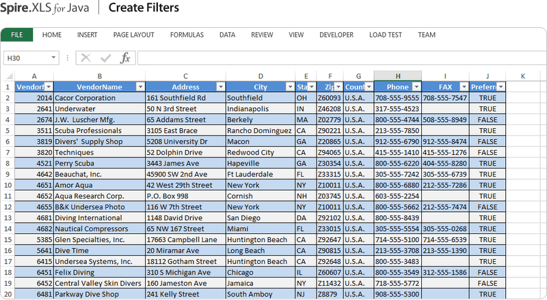547x300 pixels.
Task: Switch to the FORMULAS tab
Action: 187,35
